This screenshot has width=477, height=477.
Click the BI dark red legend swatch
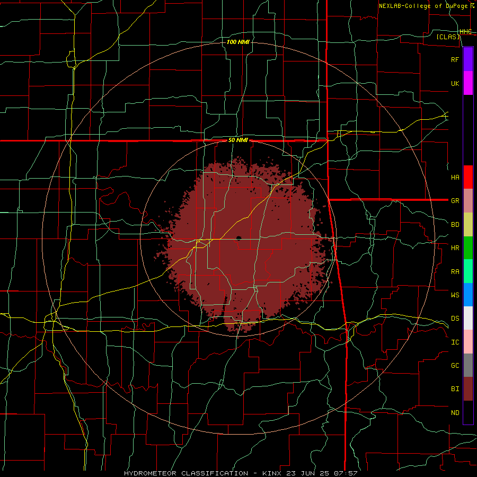pos(468,389)
